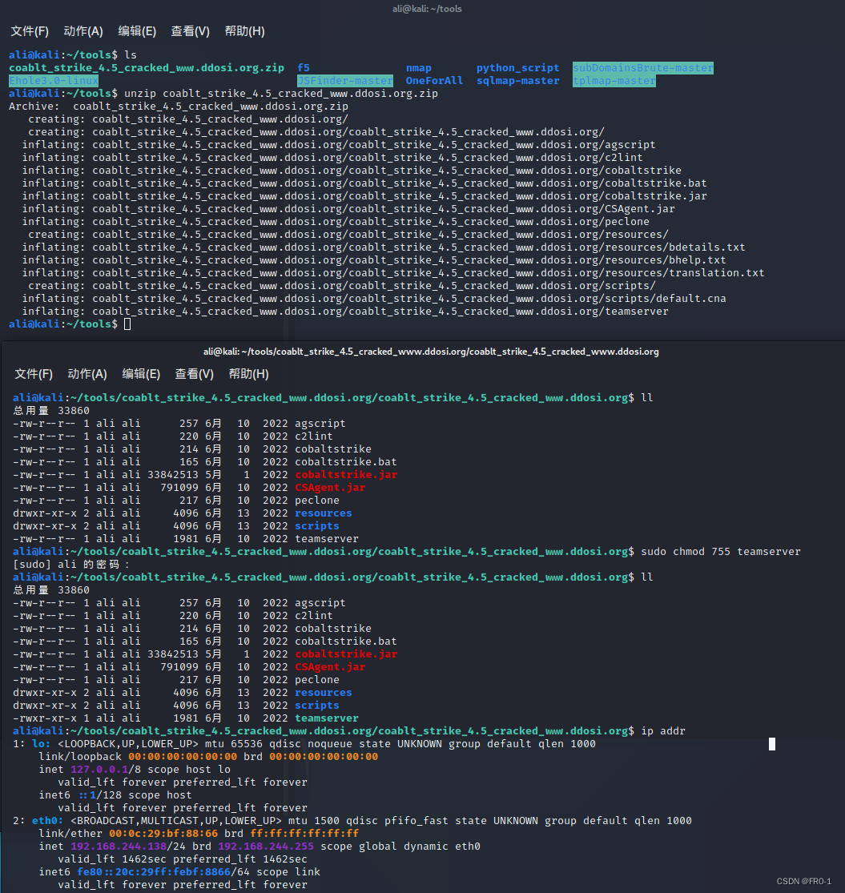Click the 'fe80::20c:29ff:febf:8866' inet6 address

point(154,872)
